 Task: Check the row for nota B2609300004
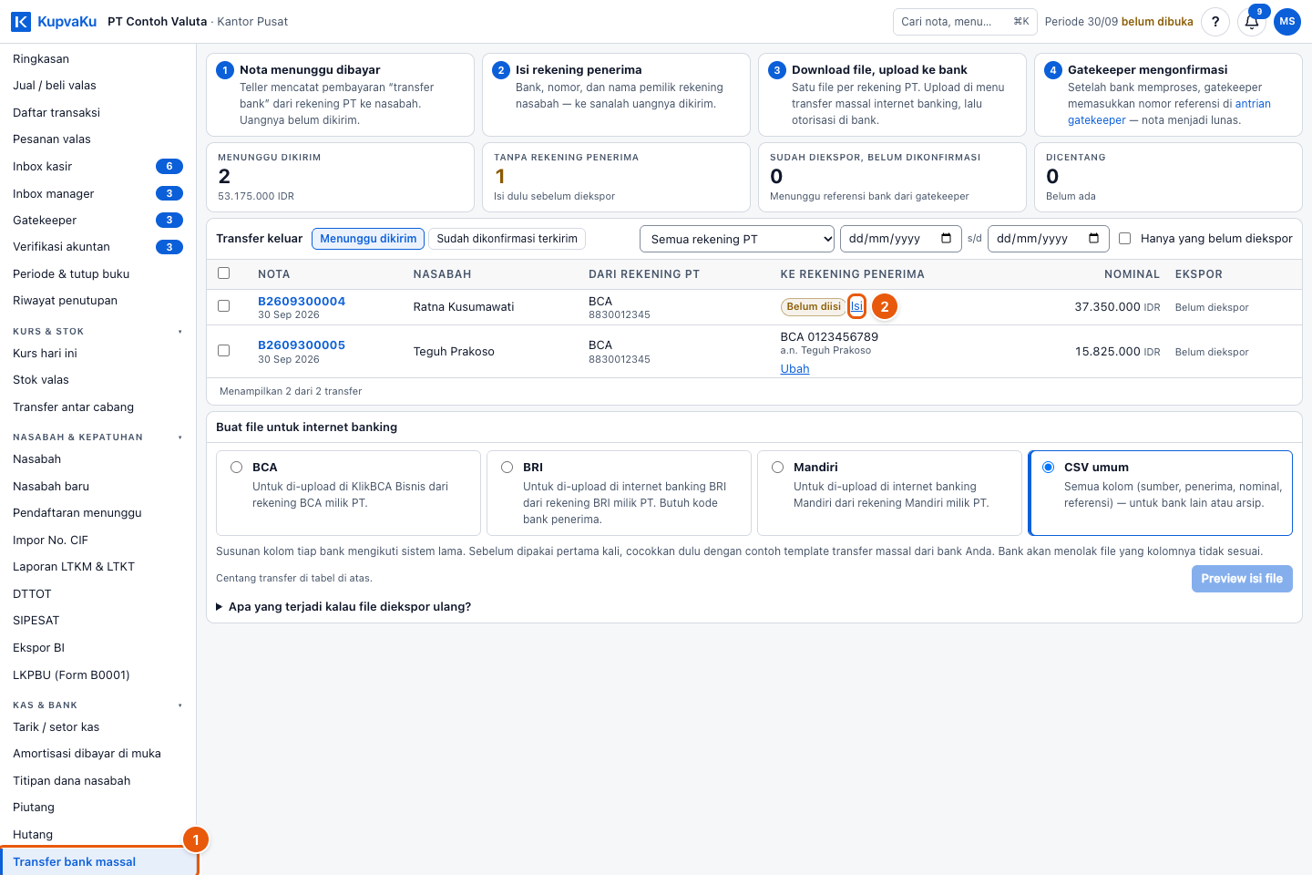[224, 306]
